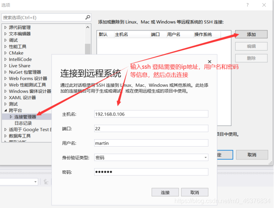
Task: Select 数据库工具 tree item
Action: [20, 136]
